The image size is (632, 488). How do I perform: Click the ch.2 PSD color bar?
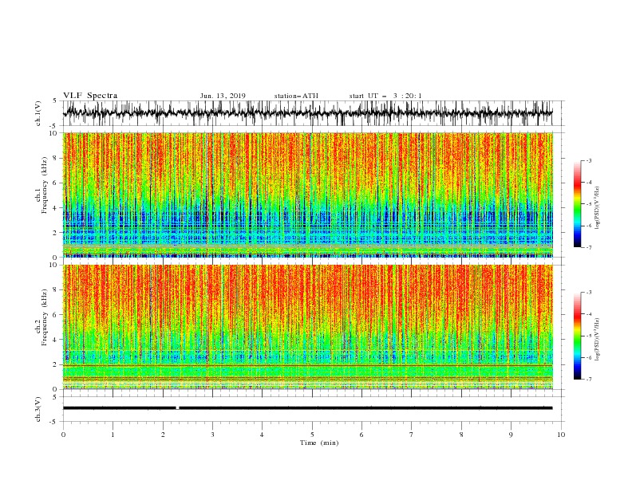point(578,336)
